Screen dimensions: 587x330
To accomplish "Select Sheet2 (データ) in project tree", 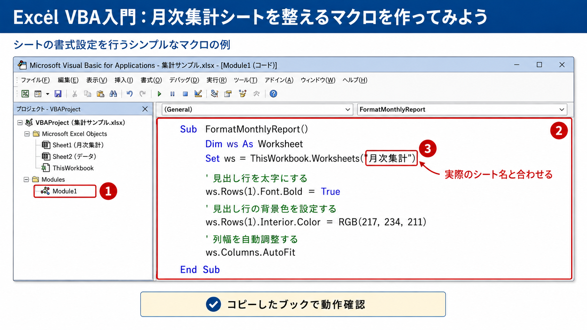I will [x=74, y=156].
